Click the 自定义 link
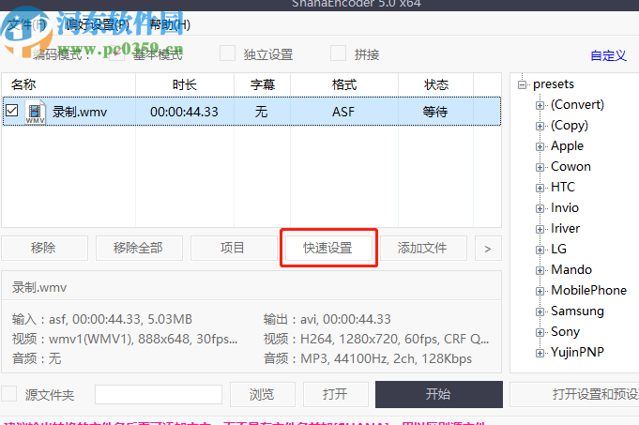The width and height of the screenshot is (639, 425). (x=608, y=55)
